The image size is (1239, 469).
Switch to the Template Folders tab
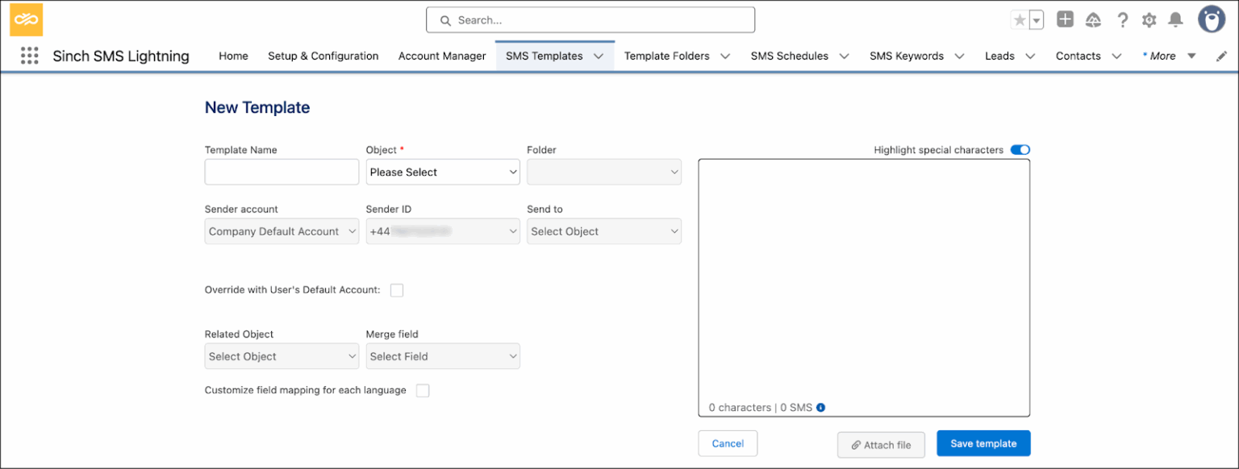click(667, 56)
